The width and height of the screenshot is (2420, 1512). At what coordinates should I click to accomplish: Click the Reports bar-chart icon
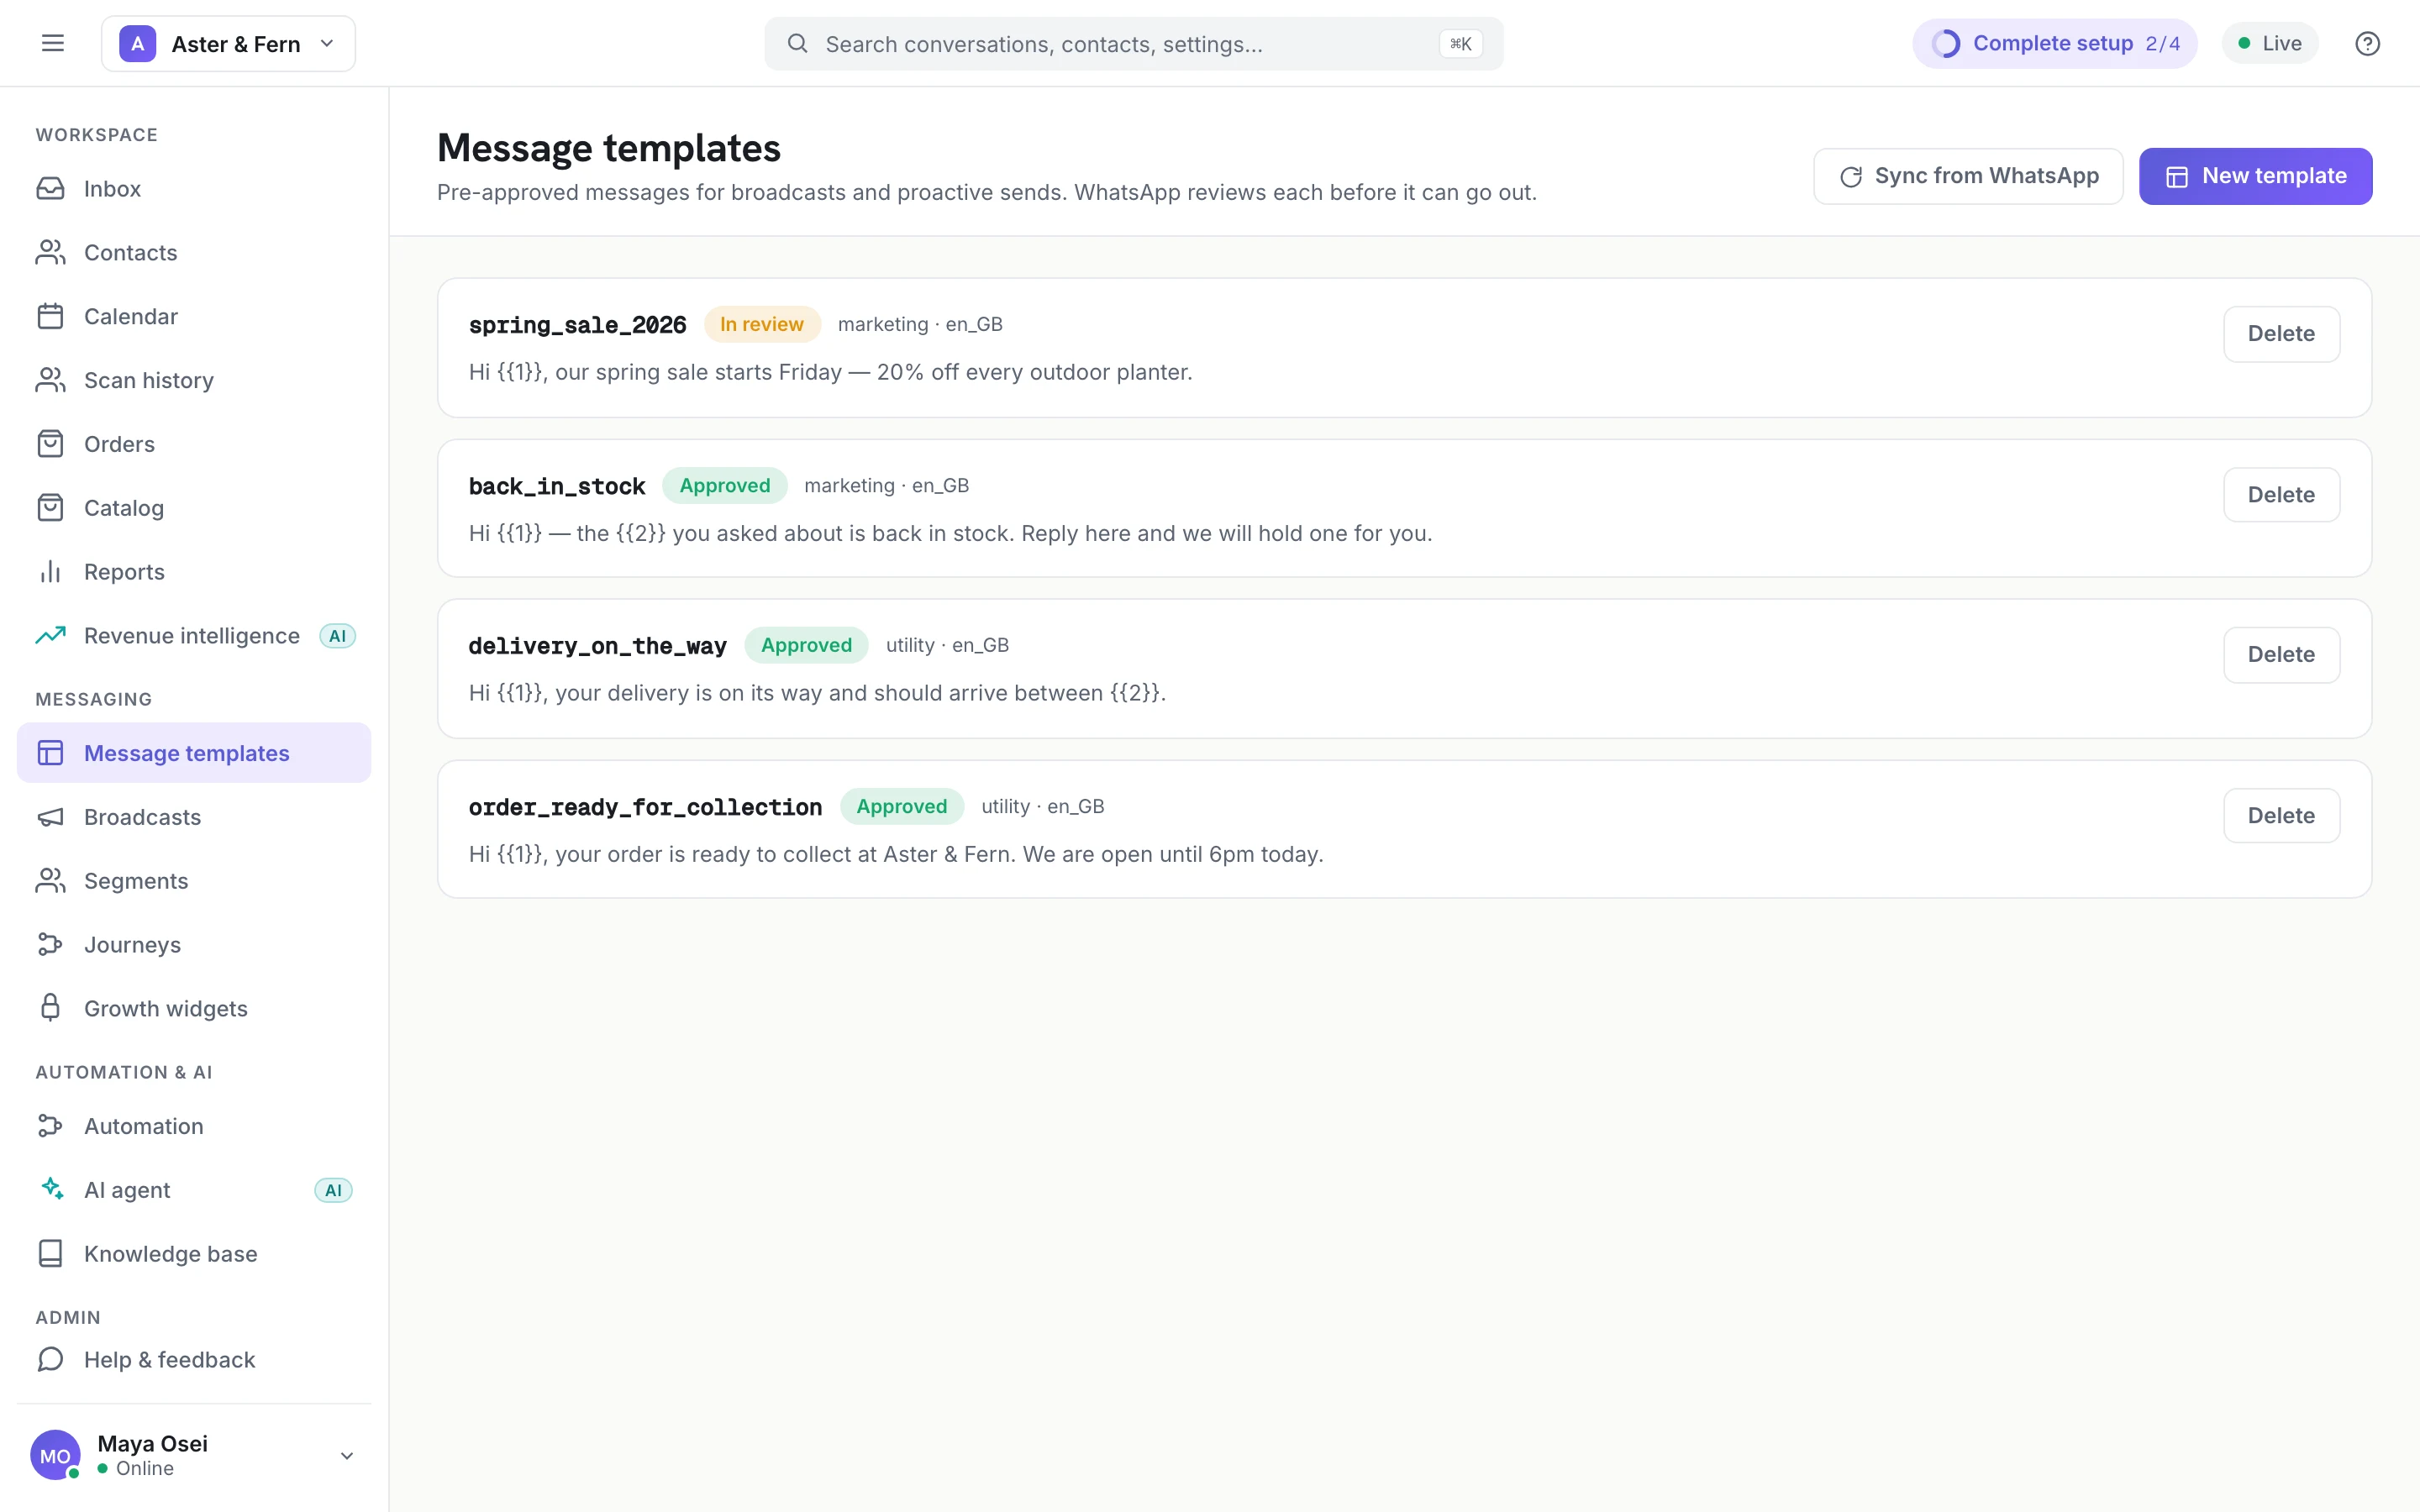click(50, 572)
